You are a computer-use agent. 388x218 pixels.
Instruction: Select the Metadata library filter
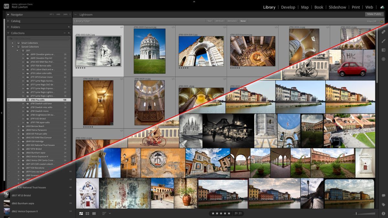(232, 21)
